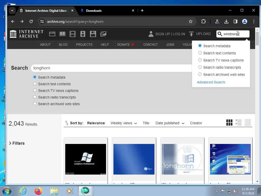Viewport: 261px width, 196px height.
Task: Open the Internet Archive home logo
Action: (27, 34)
